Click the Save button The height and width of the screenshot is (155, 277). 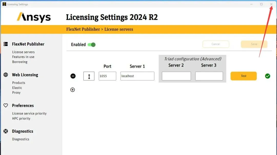[x=254, y=44]
